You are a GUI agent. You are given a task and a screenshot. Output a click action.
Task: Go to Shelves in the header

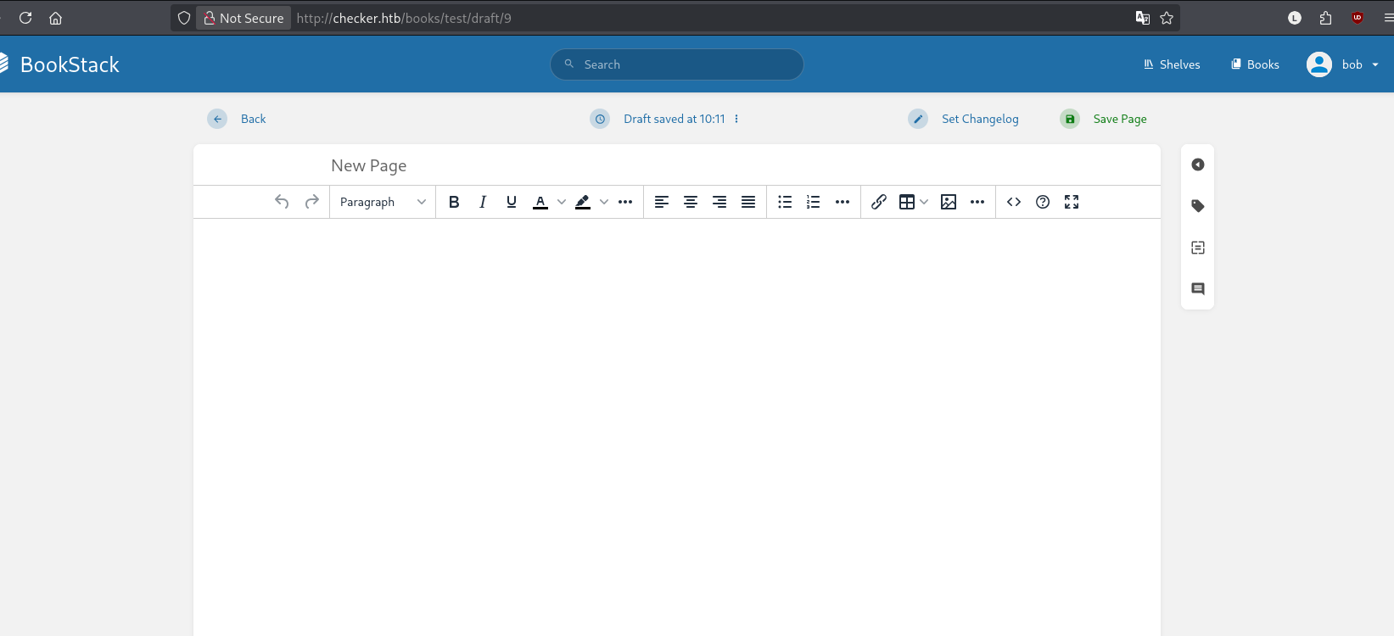pos(1172,64)
